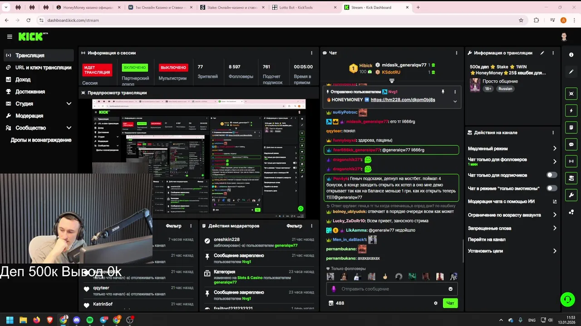581x326 pixels.
Task: Open options for Информация о трансляции panel
Action: click(x=553, y=53)
